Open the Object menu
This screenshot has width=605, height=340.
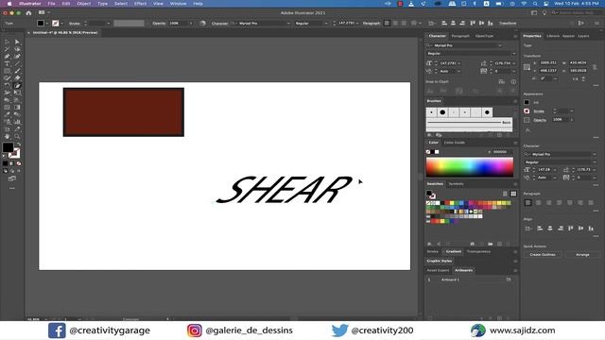pyautogui.click(x=84, y=4)
